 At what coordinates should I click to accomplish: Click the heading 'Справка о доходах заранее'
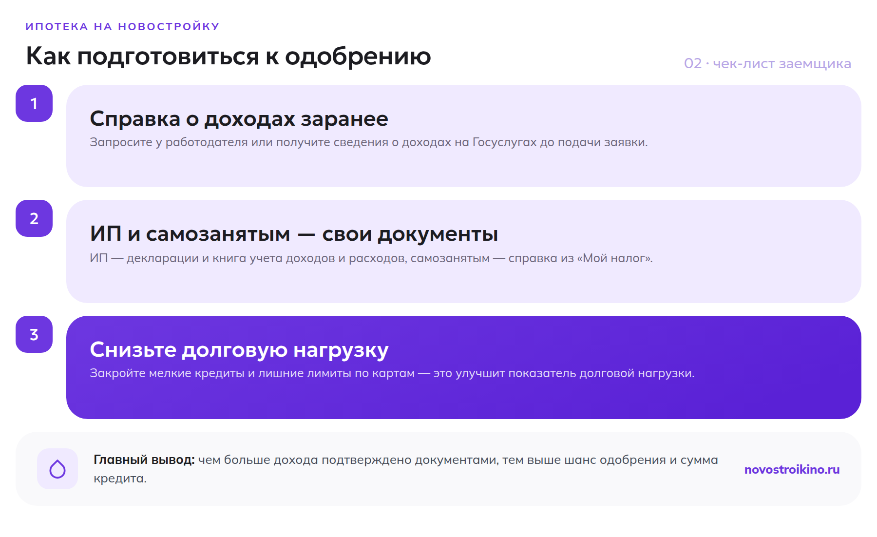[239, 119]
